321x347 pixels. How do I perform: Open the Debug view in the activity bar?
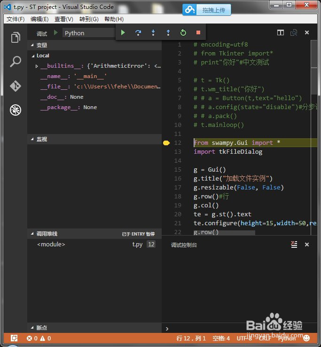tap(16, 110)
